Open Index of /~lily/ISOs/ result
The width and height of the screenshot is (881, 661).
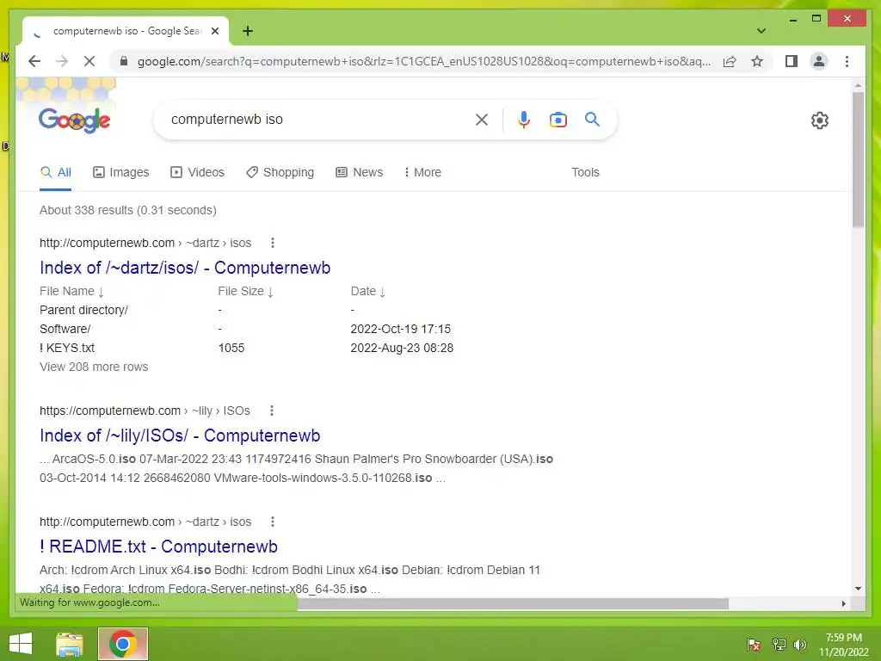(x=180, y=436)
